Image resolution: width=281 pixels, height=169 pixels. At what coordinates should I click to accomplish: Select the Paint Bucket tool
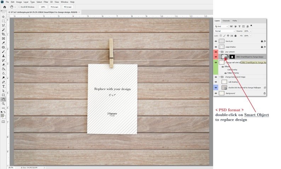(x=3, y=69)
